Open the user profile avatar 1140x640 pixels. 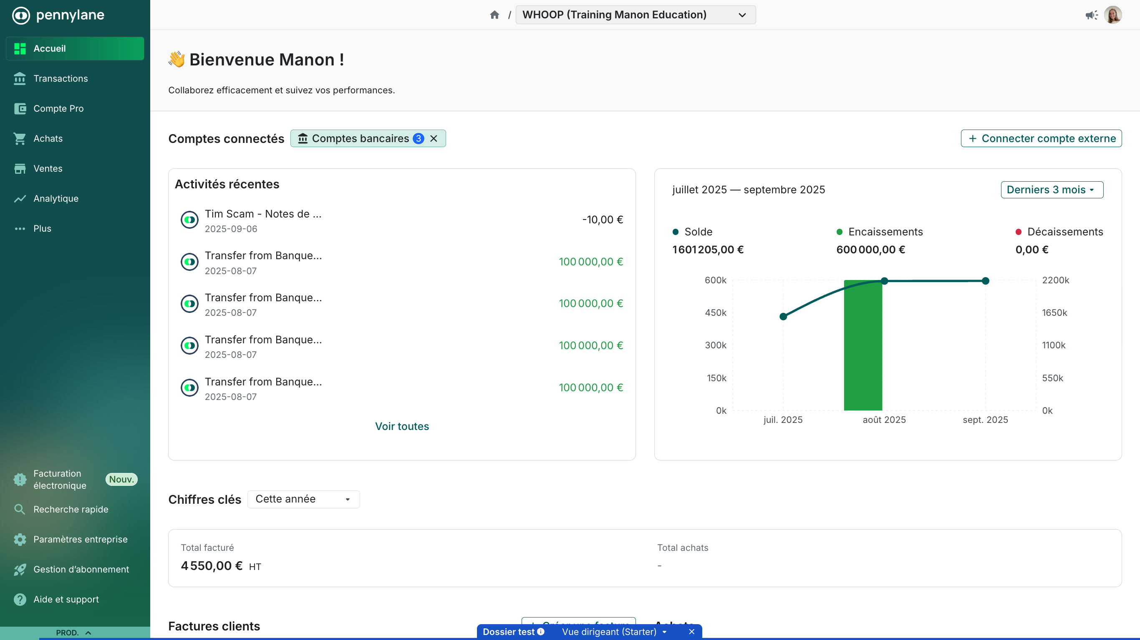coord(1112,15)
